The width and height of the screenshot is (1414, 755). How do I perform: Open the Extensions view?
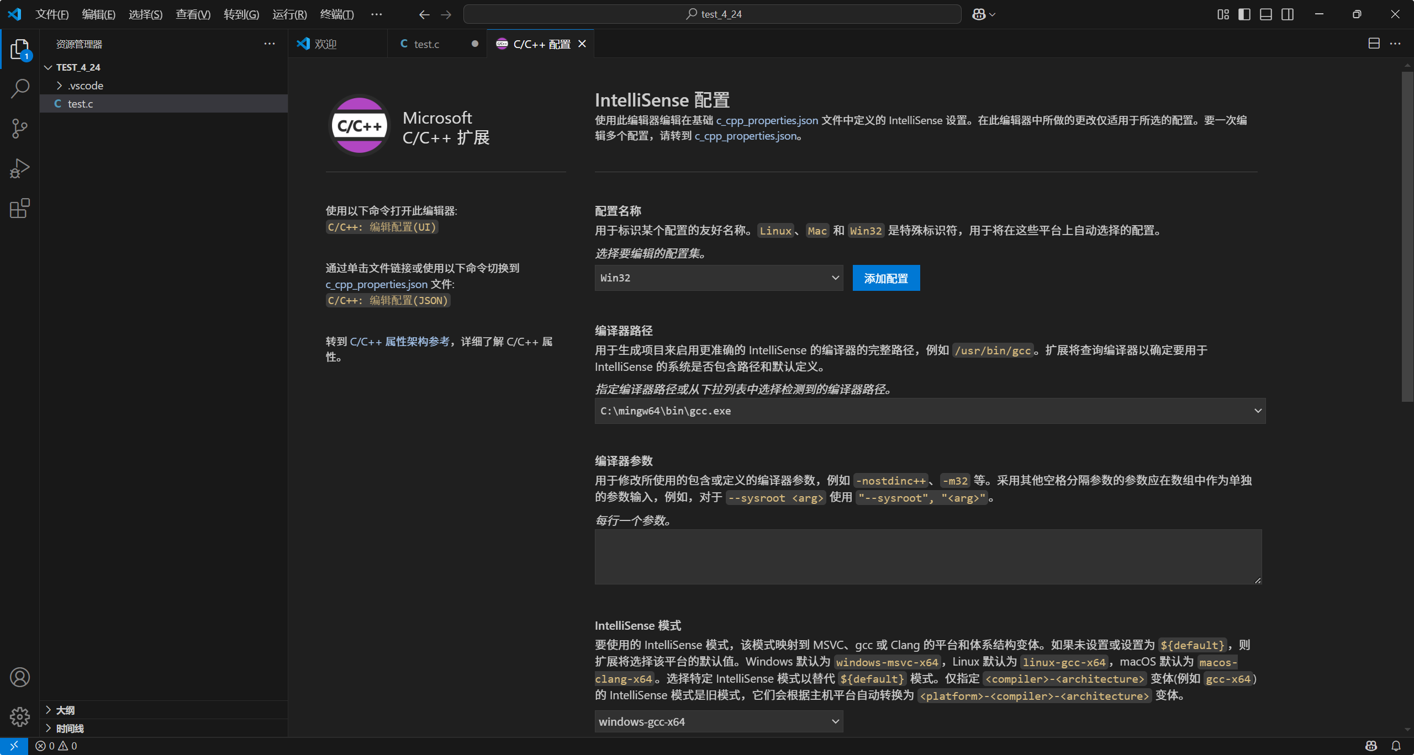click(x=20, y=209)
